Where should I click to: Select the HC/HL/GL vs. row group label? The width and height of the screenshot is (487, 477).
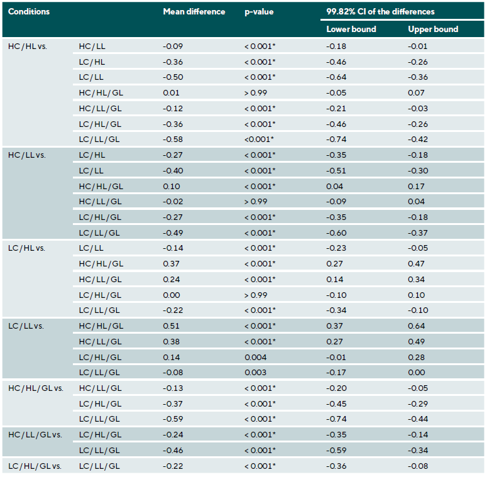pos(36,388)
